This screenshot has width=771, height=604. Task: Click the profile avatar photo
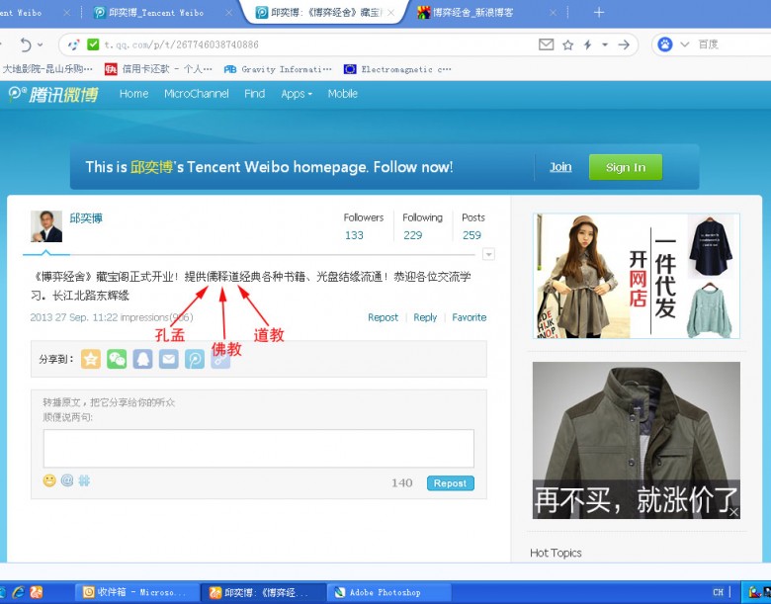coord(46,226)
